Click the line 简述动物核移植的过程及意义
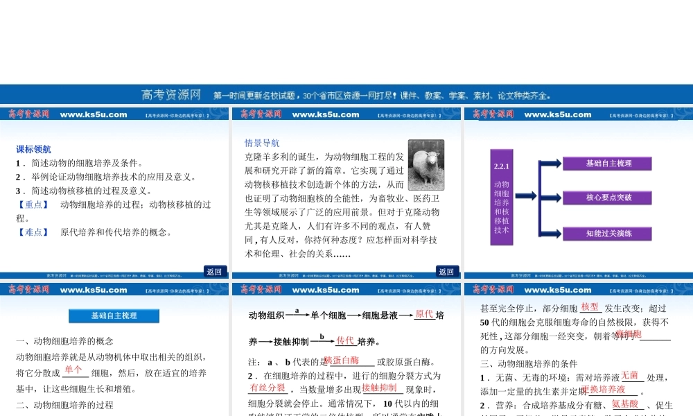Image resolution: width=693 pixels, height=416 pixels. click(x=91, y=191)
